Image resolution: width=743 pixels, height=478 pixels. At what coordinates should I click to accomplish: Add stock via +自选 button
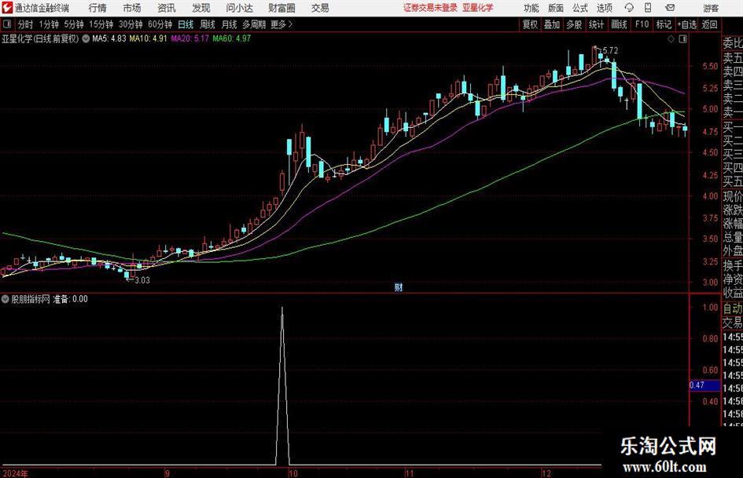tap(686, 24)
